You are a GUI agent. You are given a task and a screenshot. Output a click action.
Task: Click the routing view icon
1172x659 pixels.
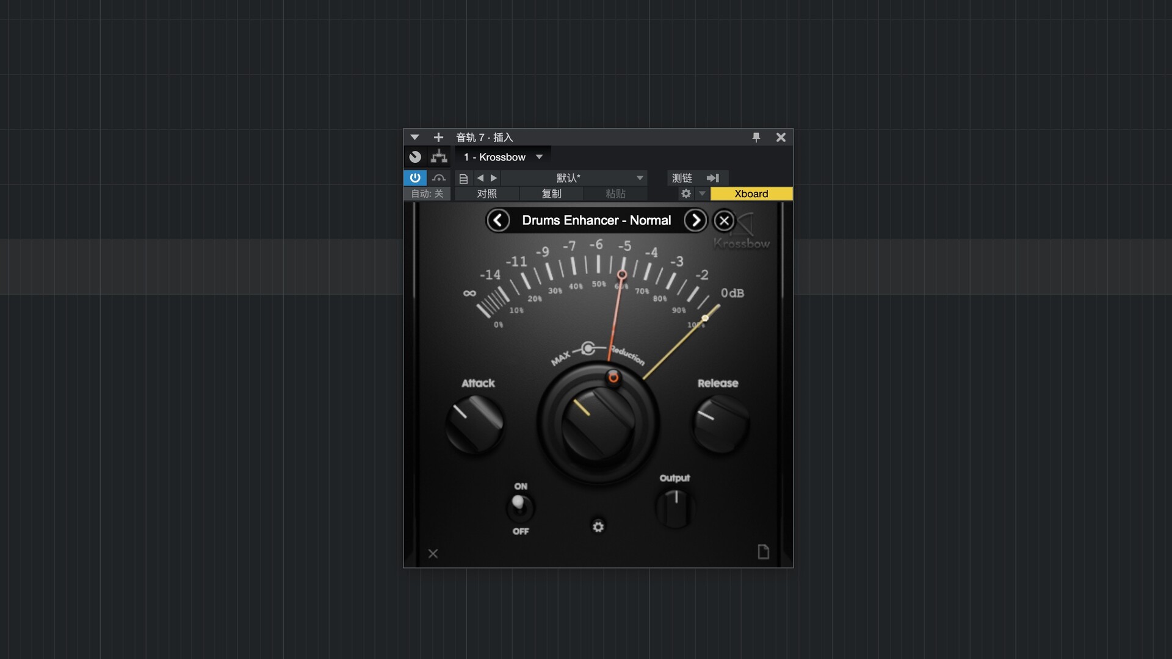[439, 157]
